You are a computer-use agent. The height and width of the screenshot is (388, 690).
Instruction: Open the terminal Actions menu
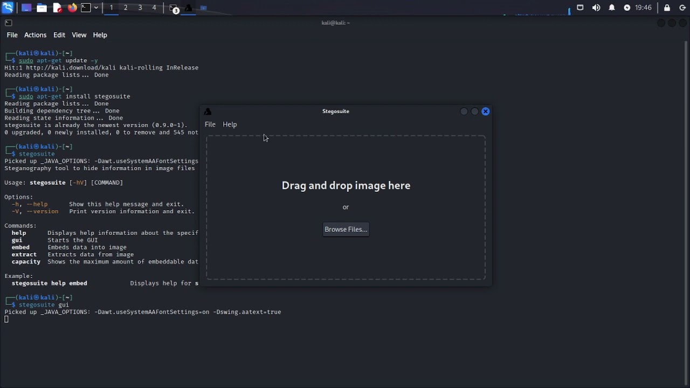coord(35,35)
